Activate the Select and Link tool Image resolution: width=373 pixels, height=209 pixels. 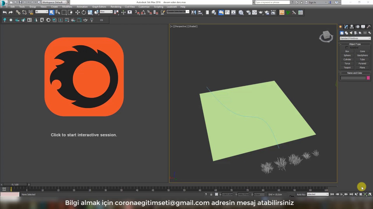pos(18,12)
